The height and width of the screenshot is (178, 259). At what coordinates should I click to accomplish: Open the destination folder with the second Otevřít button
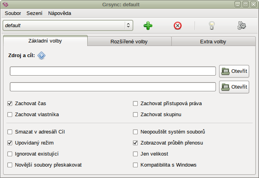point(234,87)
